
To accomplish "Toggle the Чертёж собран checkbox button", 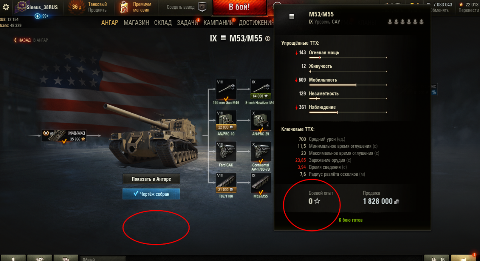I will (151, 194).
